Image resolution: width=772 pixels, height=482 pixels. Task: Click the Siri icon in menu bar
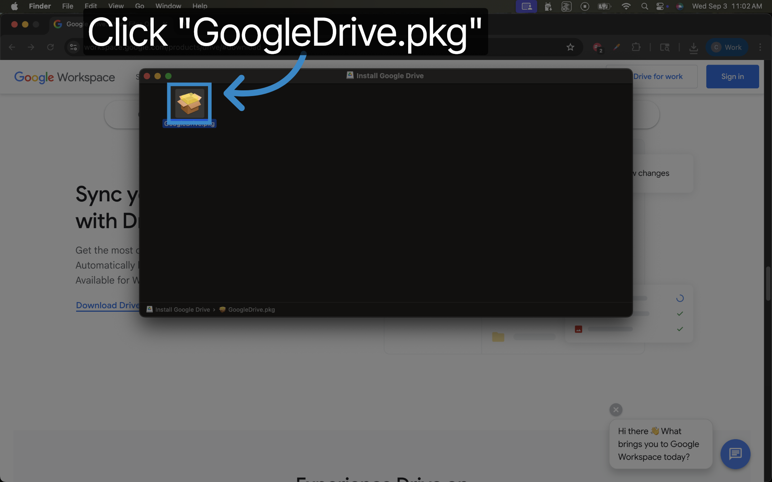click(x=680, y=6)
